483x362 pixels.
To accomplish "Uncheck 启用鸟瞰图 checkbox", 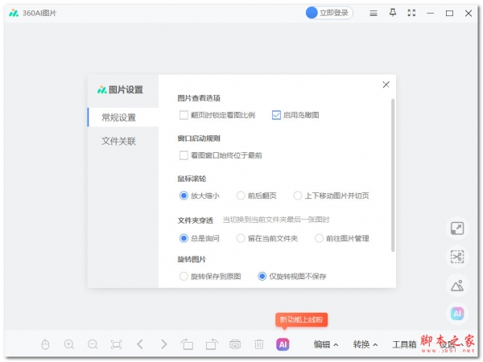I will pyautogui.click(x=276, y=115).
